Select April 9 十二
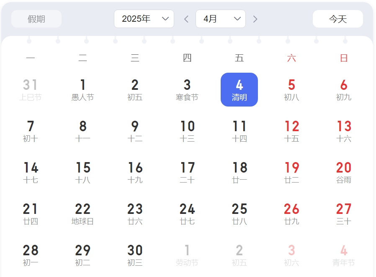376x277 pixels. click(x=135, y=131)
